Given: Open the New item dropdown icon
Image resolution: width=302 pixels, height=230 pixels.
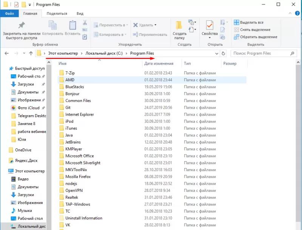Looking at the screenshot, I should pyautogui.click(x=192, y=22).
